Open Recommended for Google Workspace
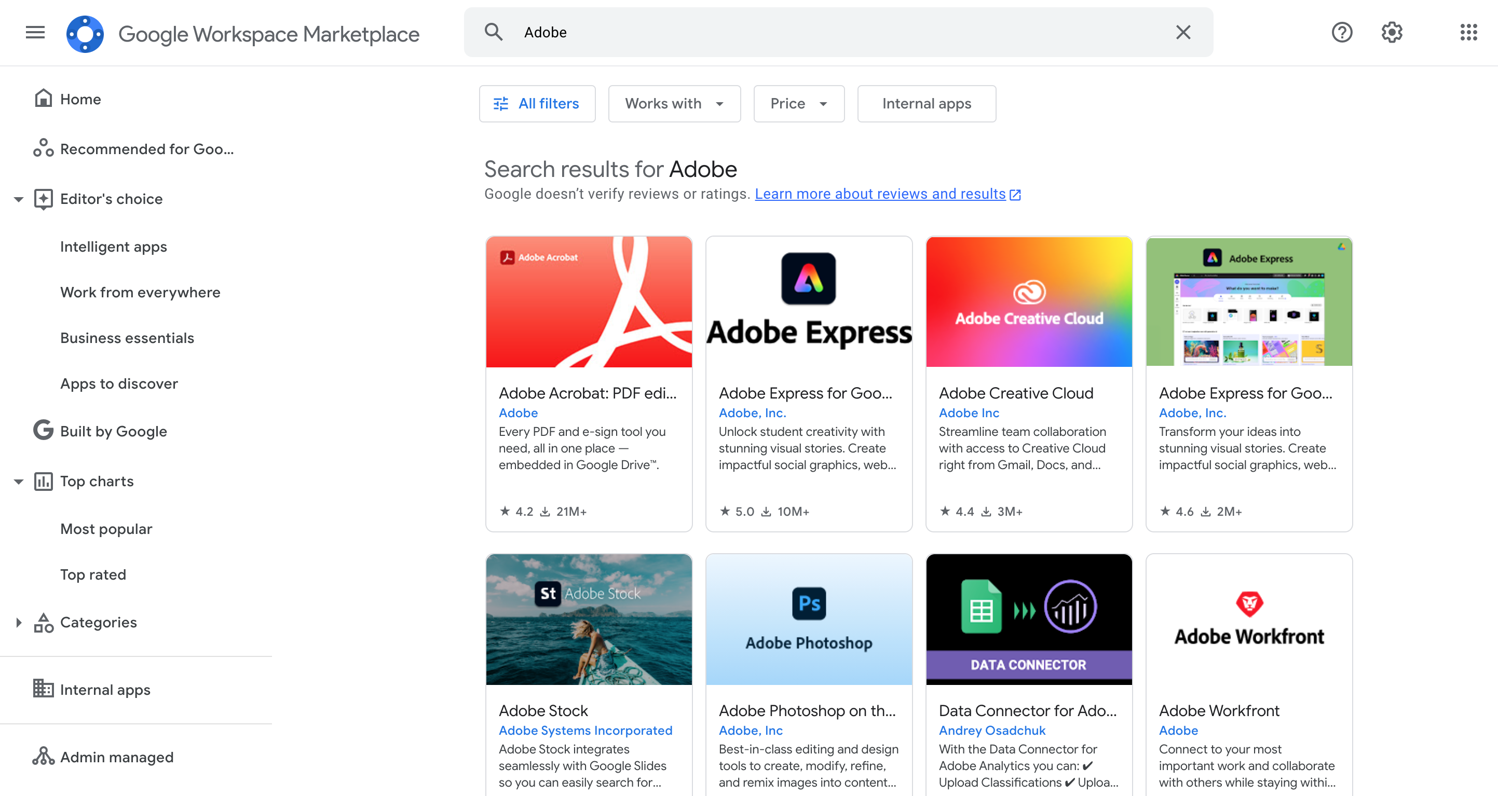The width and height of the screenshot is (1498, 796). pos(146,149)
